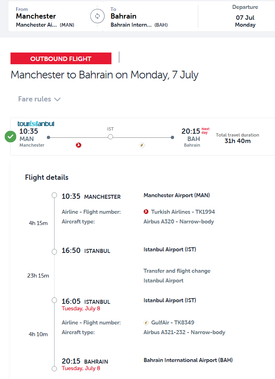This screenshot has height=379, width=275.
Task: Click GulfAir logo under route line
Action: (x=142, y=145)
